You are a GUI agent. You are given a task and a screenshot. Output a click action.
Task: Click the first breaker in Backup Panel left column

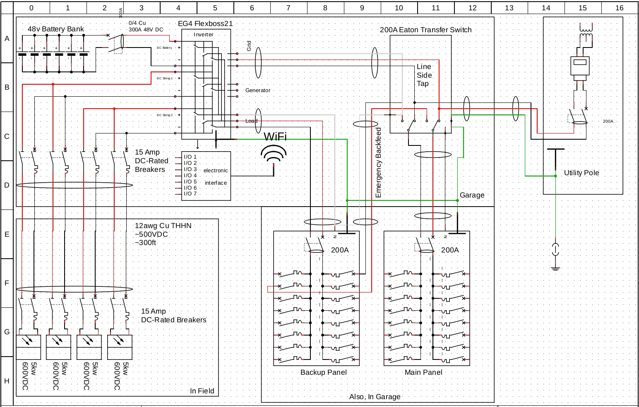point(292,274)
